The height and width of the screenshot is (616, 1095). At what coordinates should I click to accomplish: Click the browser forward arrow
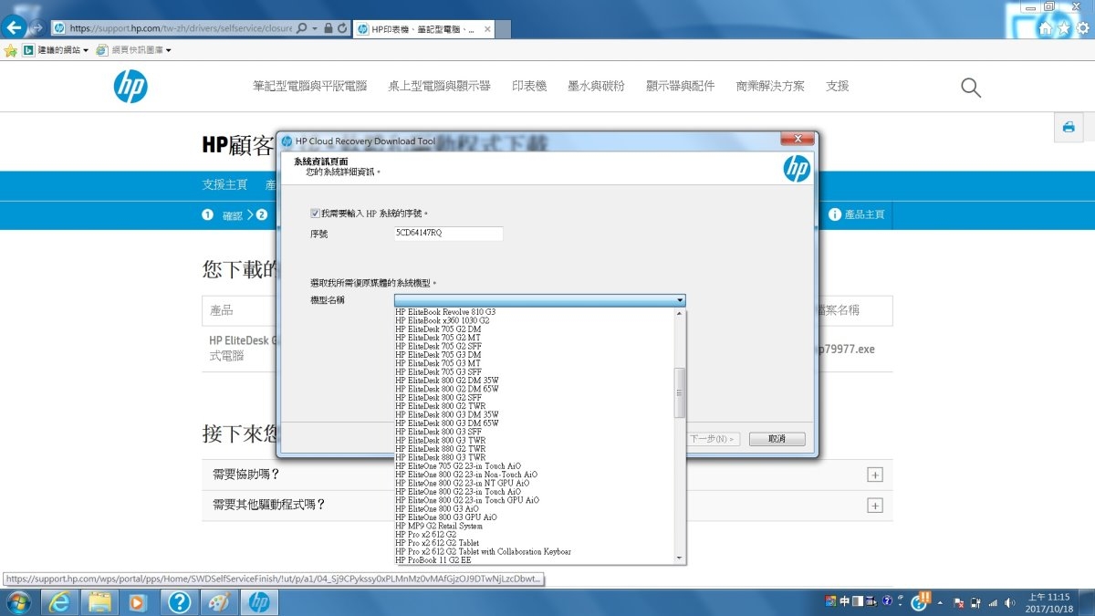[36, 27]
